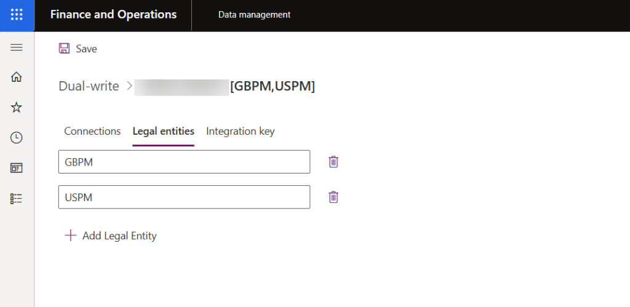Image resolution: width=630 pixels, height=307 pixels.
Task: Click the Save button
Action: (x=78, y=49)
